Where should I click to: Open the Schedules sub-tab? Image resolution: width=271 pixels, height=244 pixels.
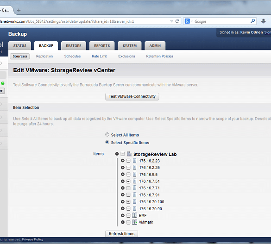tap(72, 56)
